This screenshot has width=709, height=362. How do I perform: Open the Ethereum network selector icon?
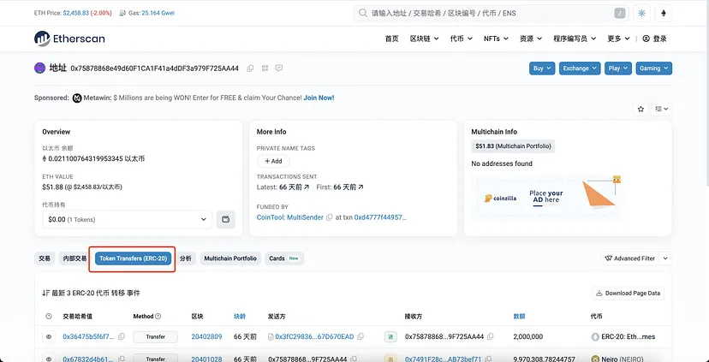664,13
